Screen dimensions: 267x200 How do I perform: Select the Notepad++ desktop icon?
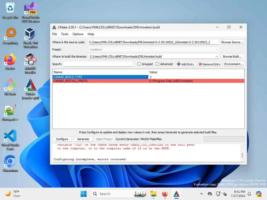click(x=10, y=113)
